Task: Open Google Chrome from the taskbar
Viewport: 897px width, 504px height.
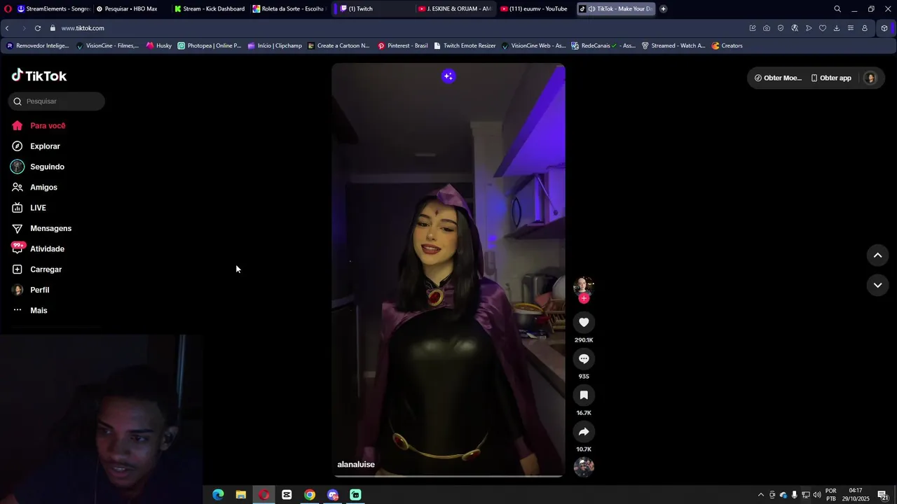Action: point(310,495)
